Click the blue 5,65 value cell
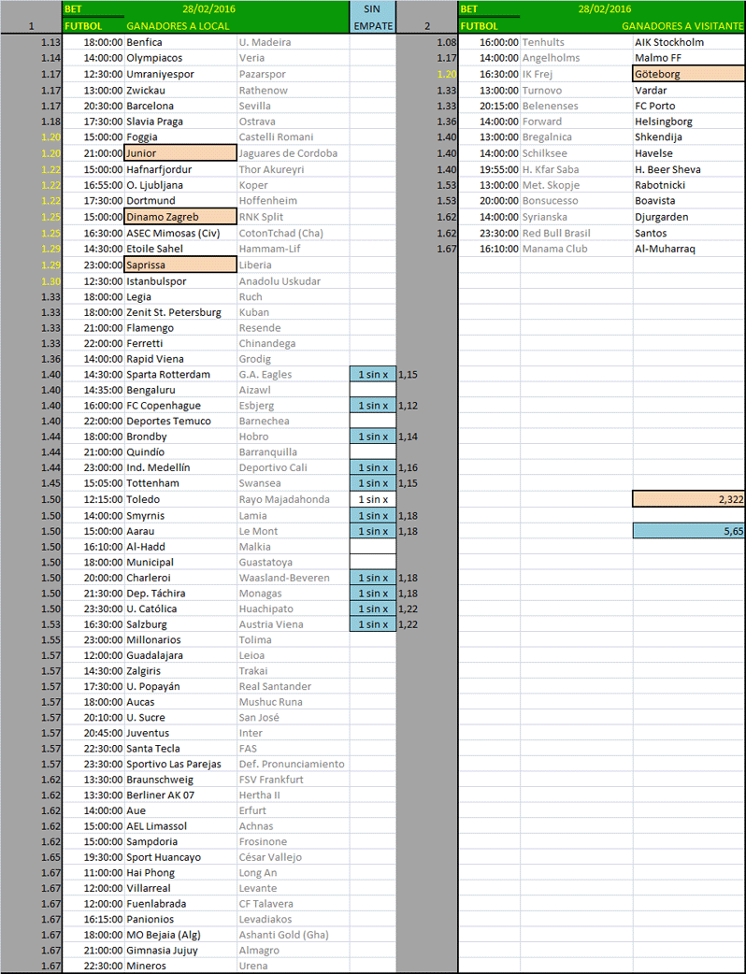 coord(689,531)
